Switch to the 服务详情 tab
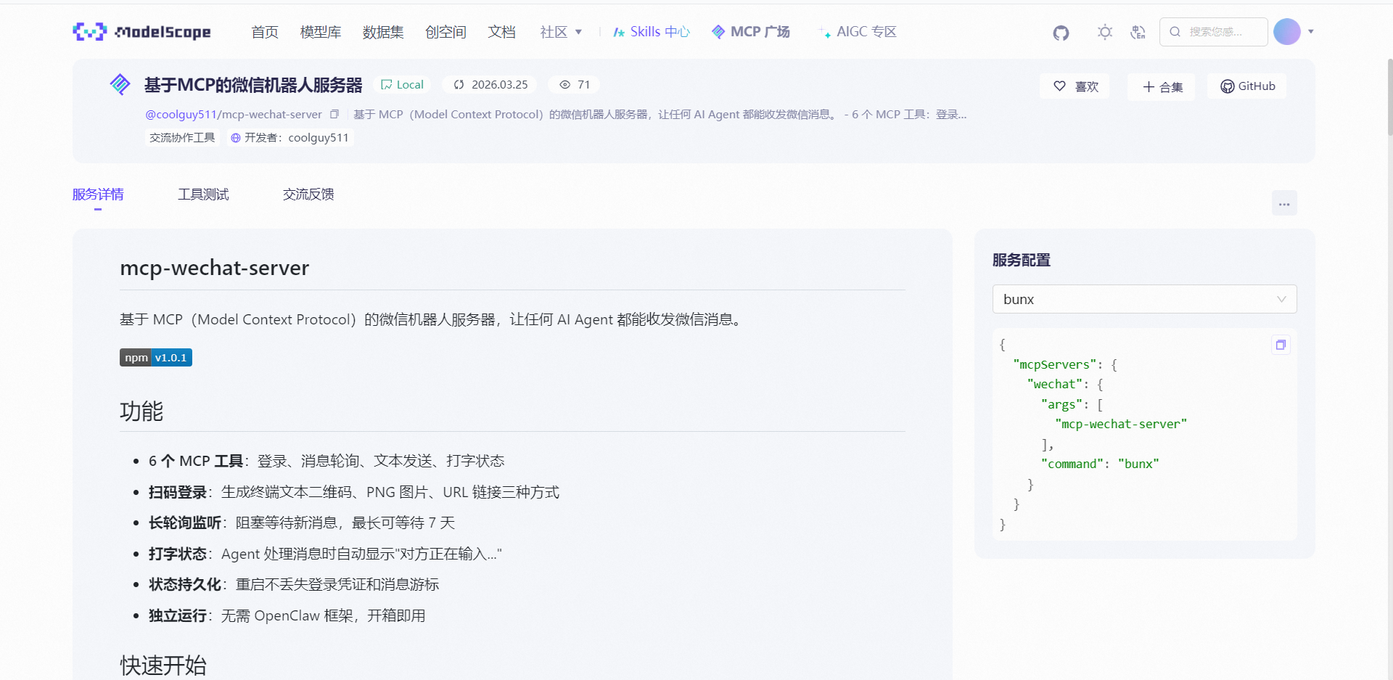1393x680 pixels. [x=98, y=194]
